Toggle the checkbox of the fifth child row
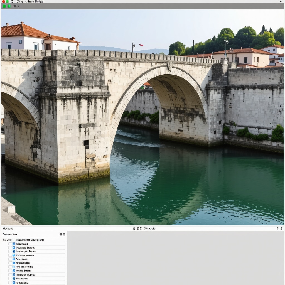The height and width of the screenshot is (285, 285). 10,259
